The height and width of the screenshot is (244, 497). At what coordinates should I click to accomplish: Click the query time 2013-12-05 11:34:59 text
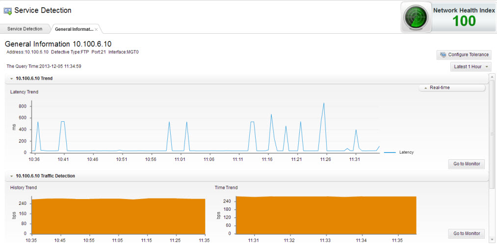click(x=44, y=67)
